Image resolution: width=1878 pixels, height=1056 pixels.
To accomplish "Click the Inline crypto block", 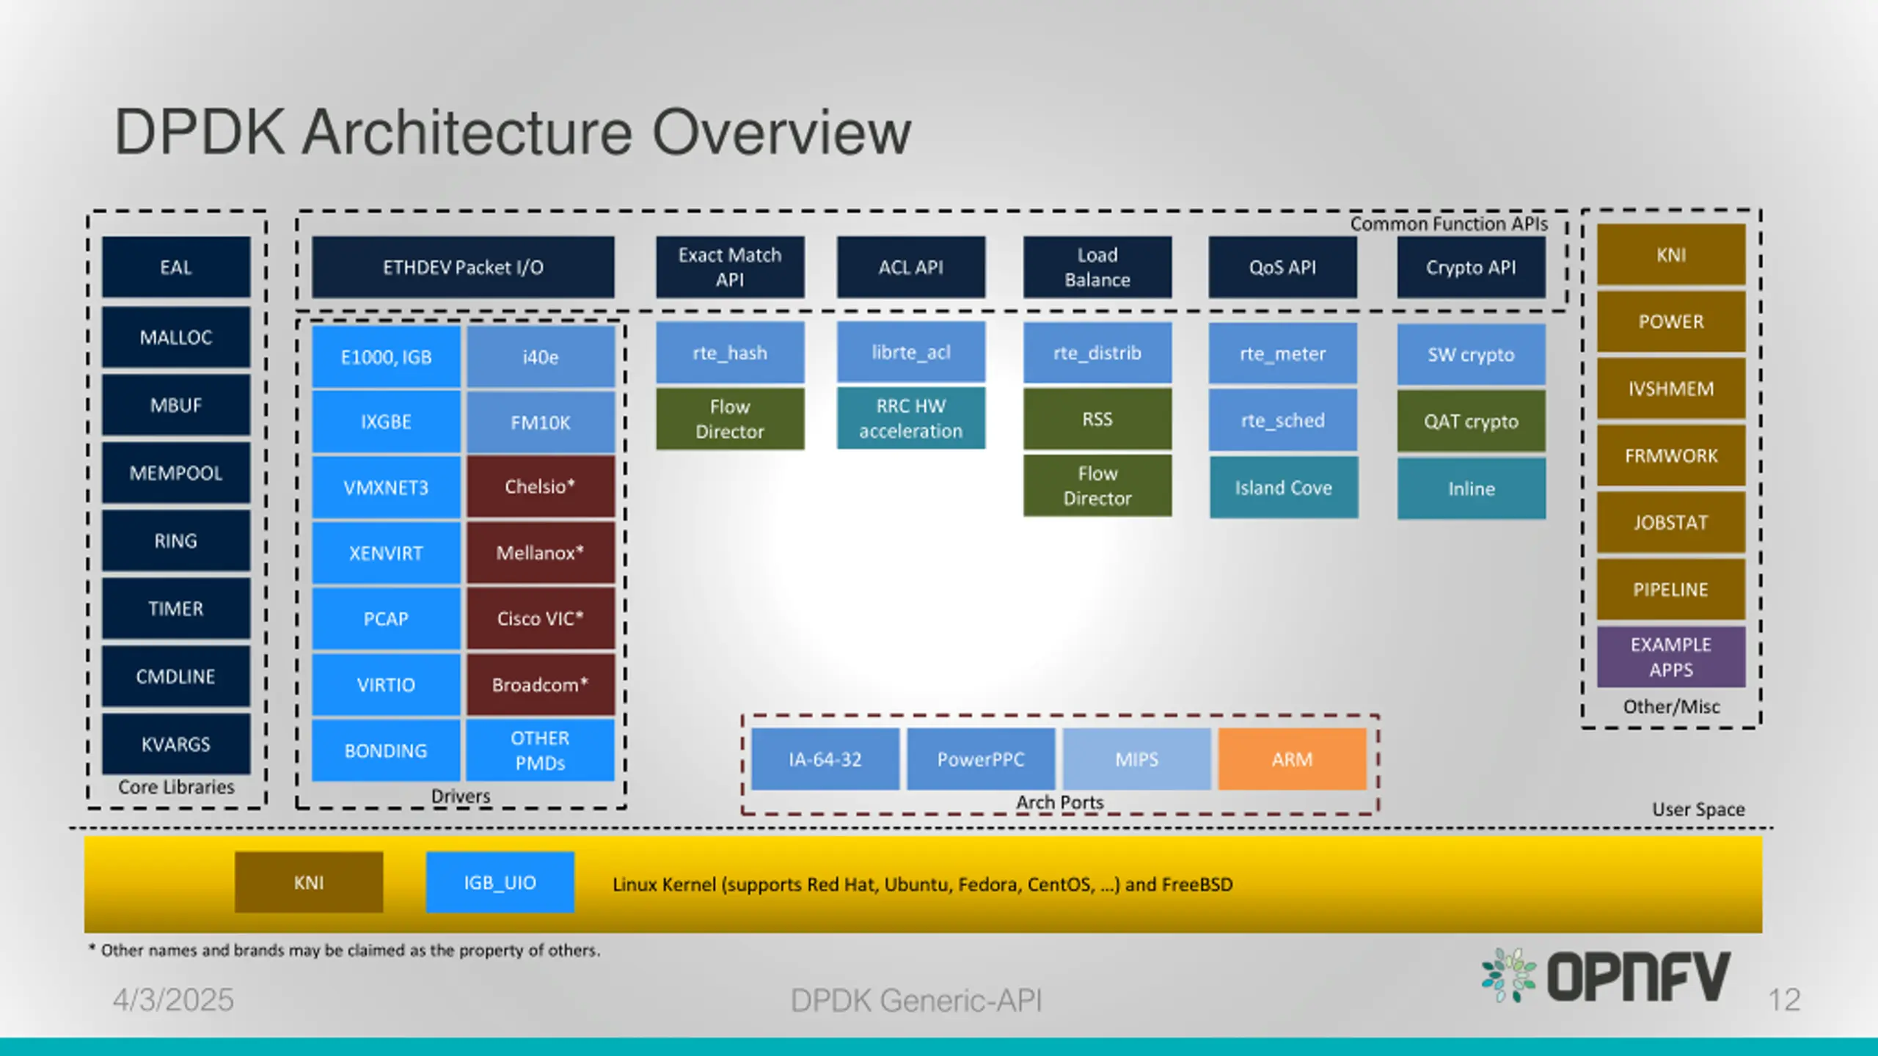I will tap(1471, 488).
